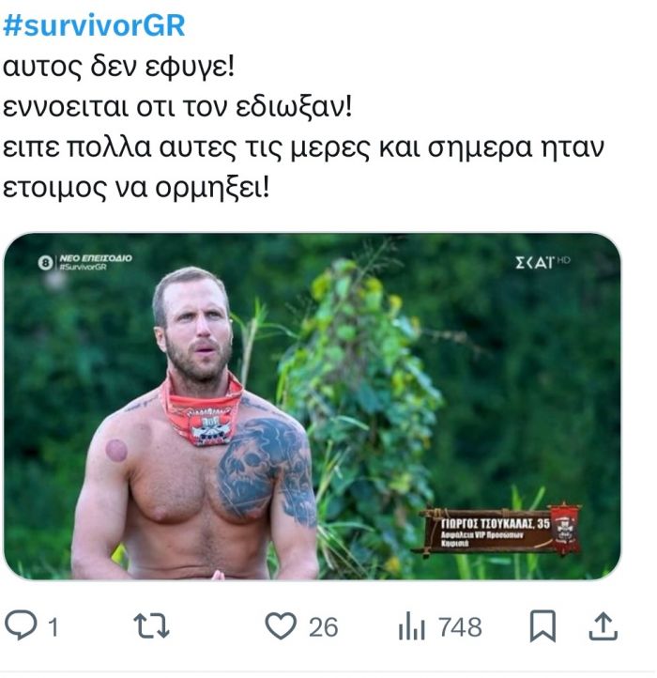This screenshot has width=657, height=678.
Task: Click the like count showing 26
Action: click(x=323, y=627)
